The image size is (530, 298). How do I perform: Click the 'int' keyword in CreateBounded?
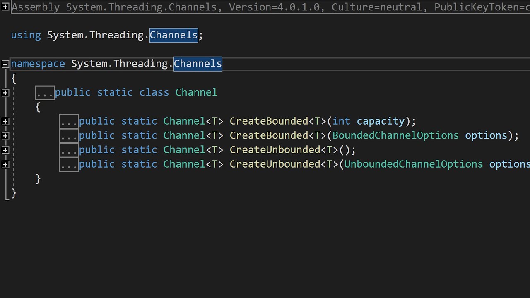pos(342,121)
